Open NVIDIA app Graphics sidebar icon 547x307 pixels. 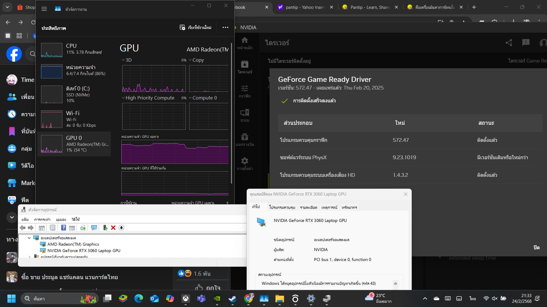tap(244, 92)
